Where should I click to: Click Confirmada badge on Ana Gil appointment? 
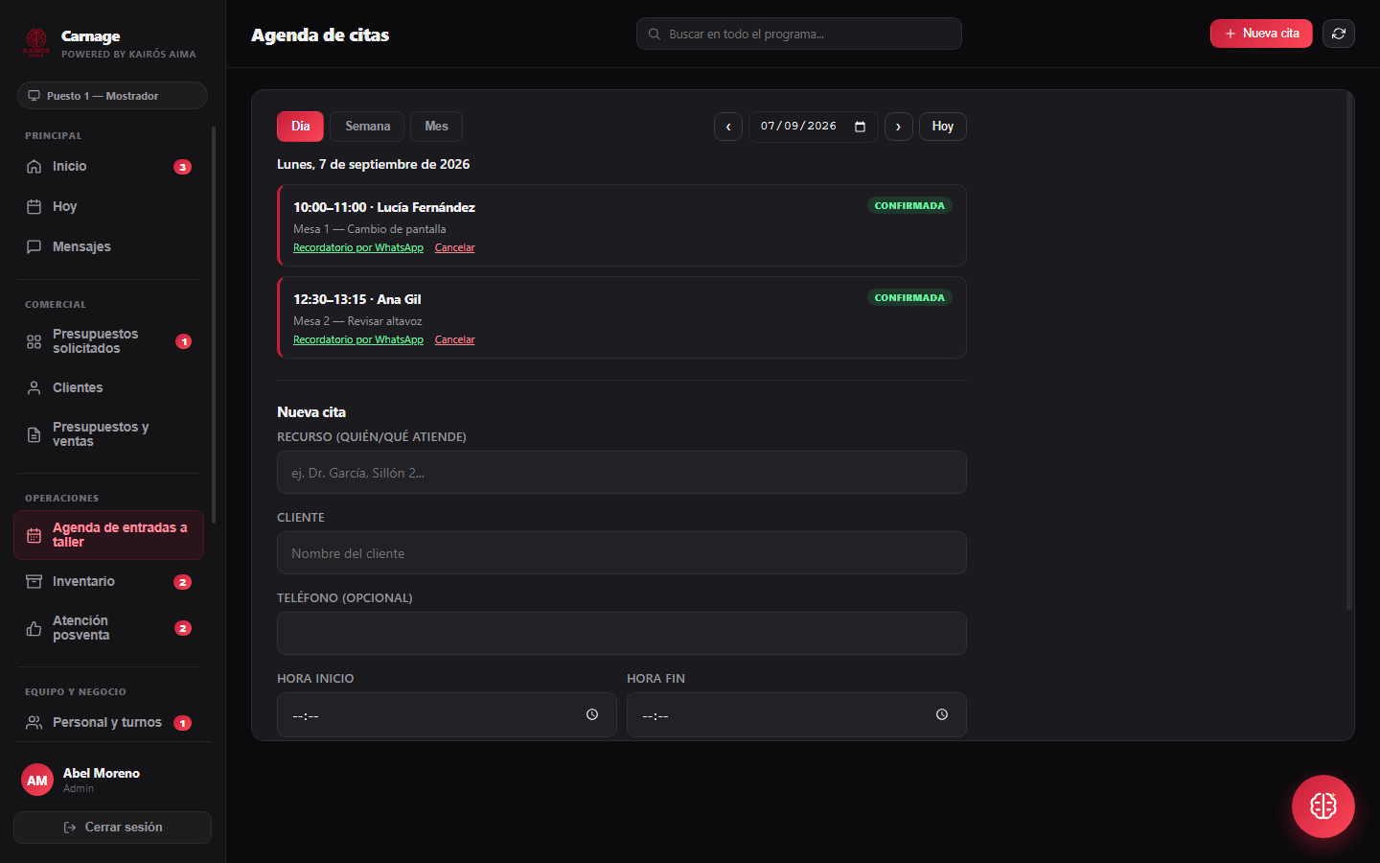(x=909, y=298)
